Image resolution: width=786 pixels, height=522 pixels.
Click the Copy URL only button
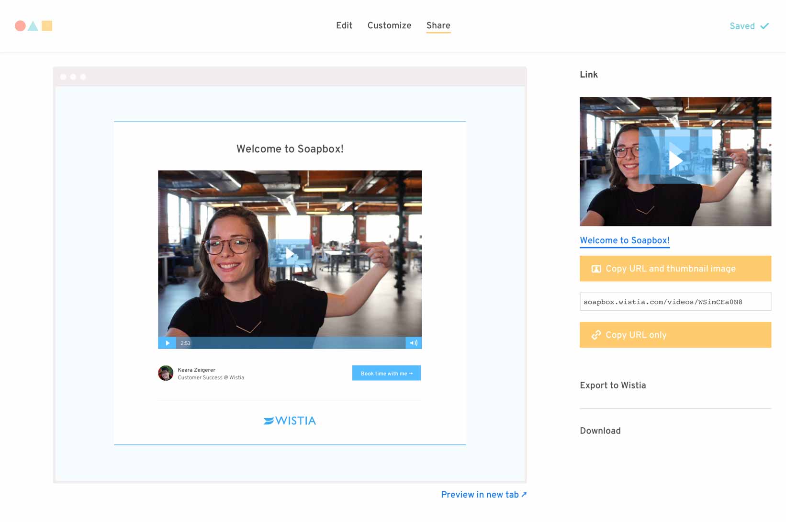pos(675,335)
